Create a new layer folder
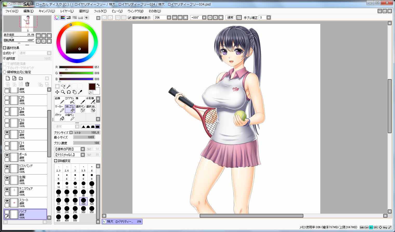This screenshot has height=232, width=395. 21,78
